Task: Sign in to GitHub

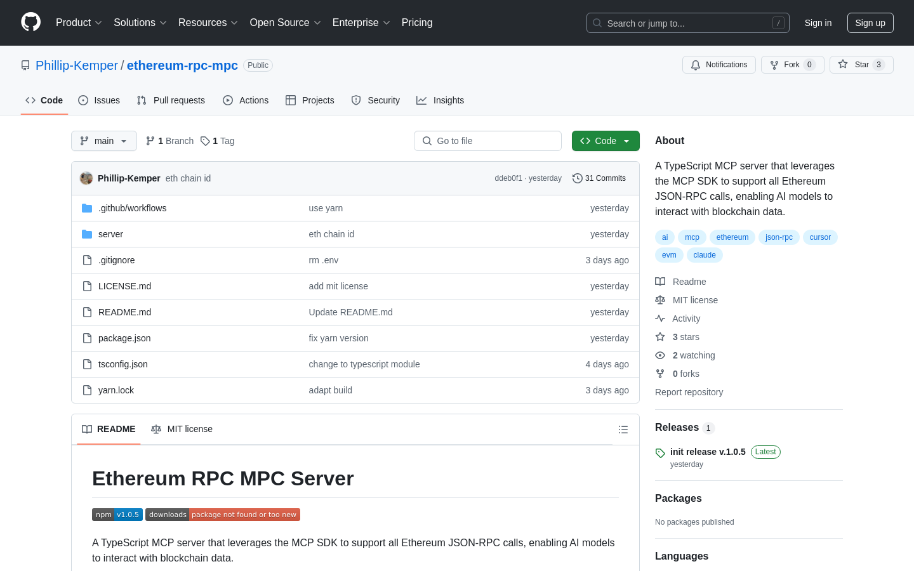Action: [818, 23]
